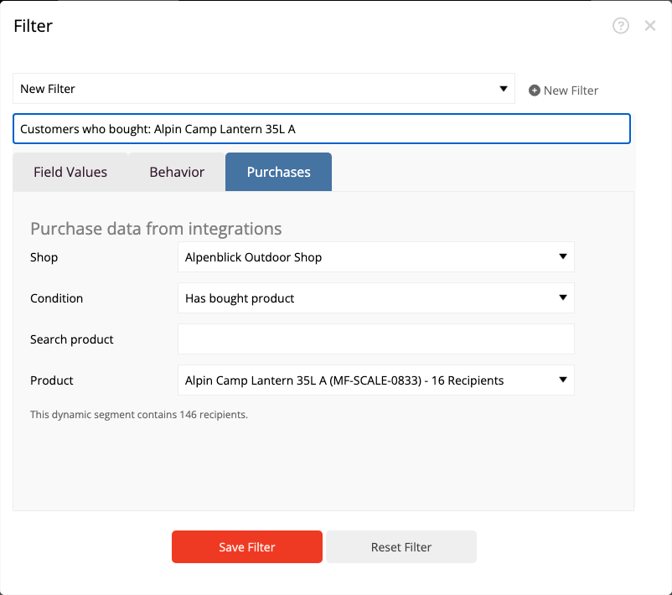Close the Filter dialog
This screenshot has height=595, width=672.
click(649, 26)
